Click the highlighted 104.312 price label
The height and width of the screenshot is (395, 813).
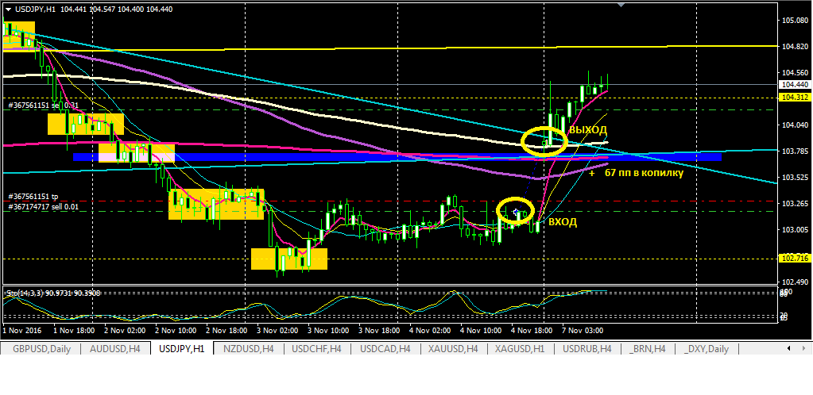[794, 98]
